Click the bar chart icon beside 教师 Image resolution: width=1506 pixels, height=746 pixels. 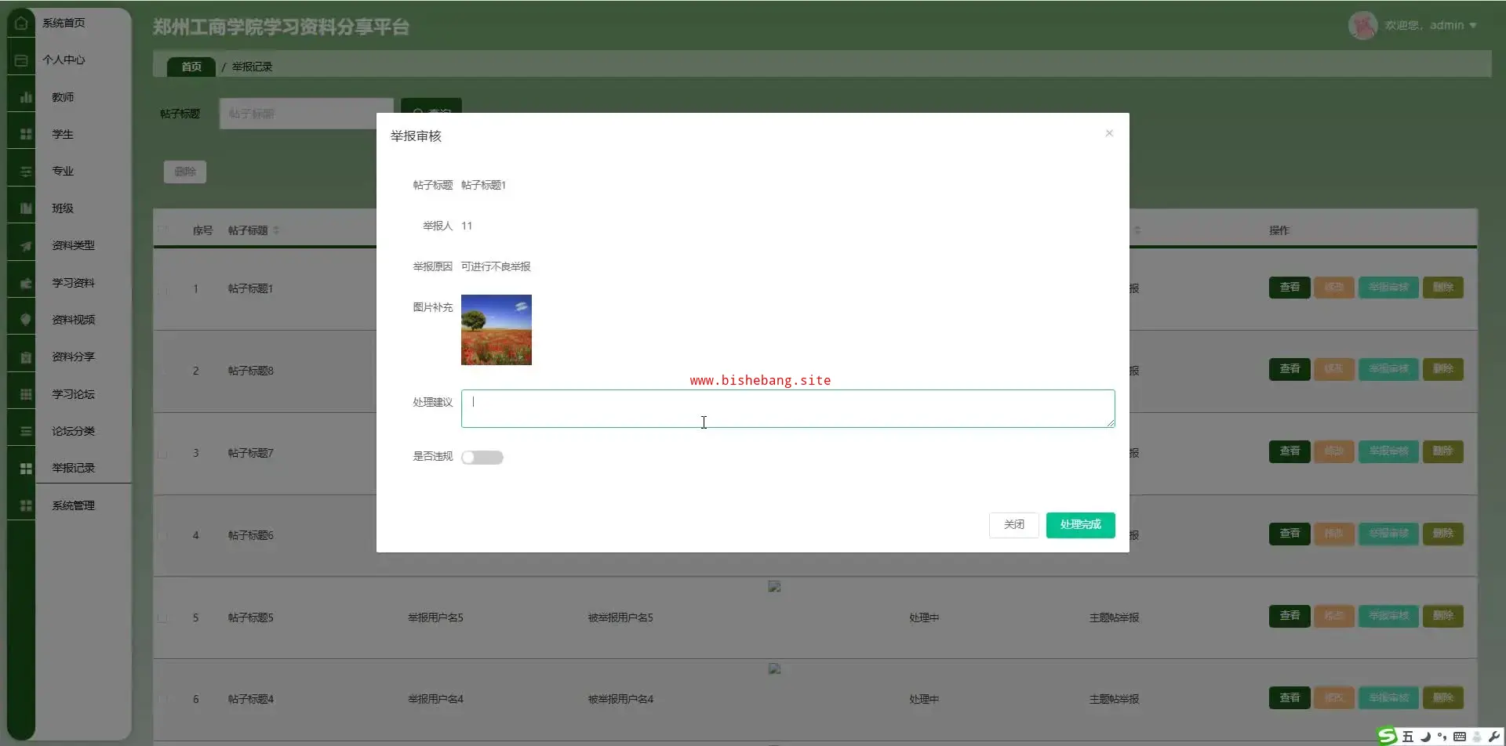click(x=26, y=97)
